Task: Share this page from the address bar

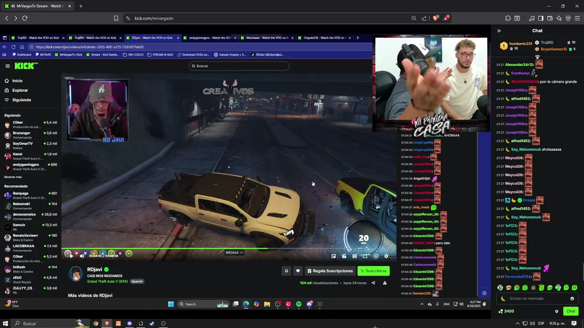Action: tap(424, 18)
